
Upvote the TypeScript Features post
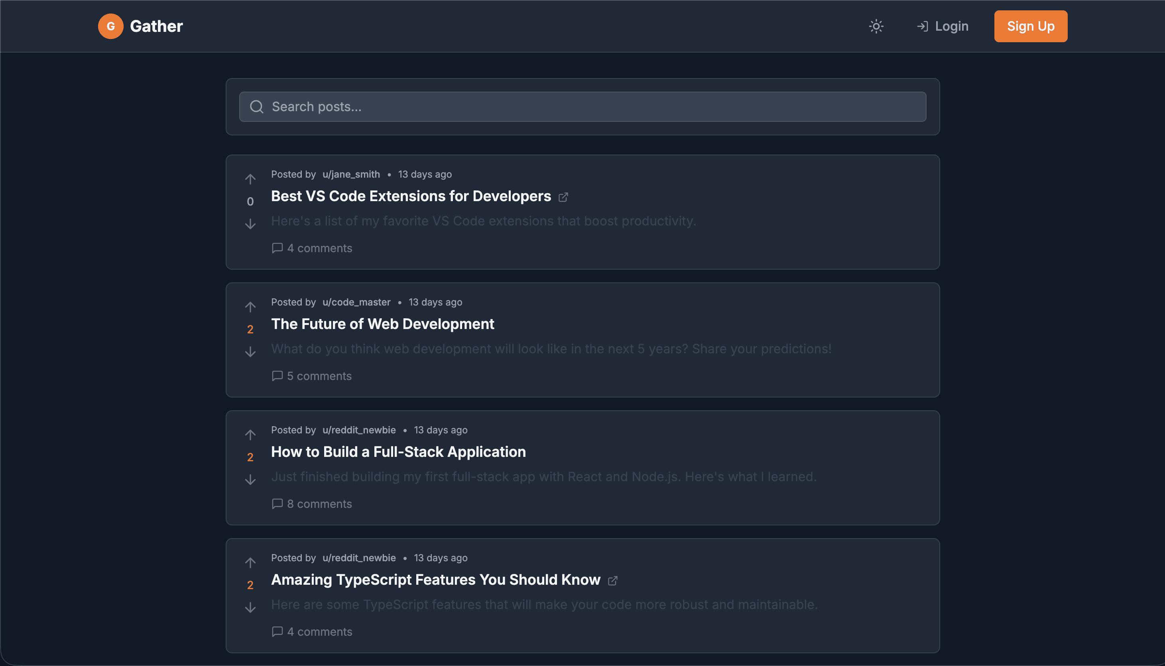coord(250,562)
